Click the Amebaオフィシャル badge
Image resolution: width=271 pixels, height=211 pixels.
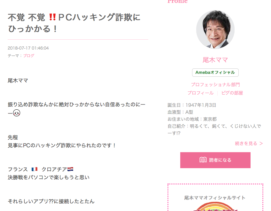pos(215,73)
